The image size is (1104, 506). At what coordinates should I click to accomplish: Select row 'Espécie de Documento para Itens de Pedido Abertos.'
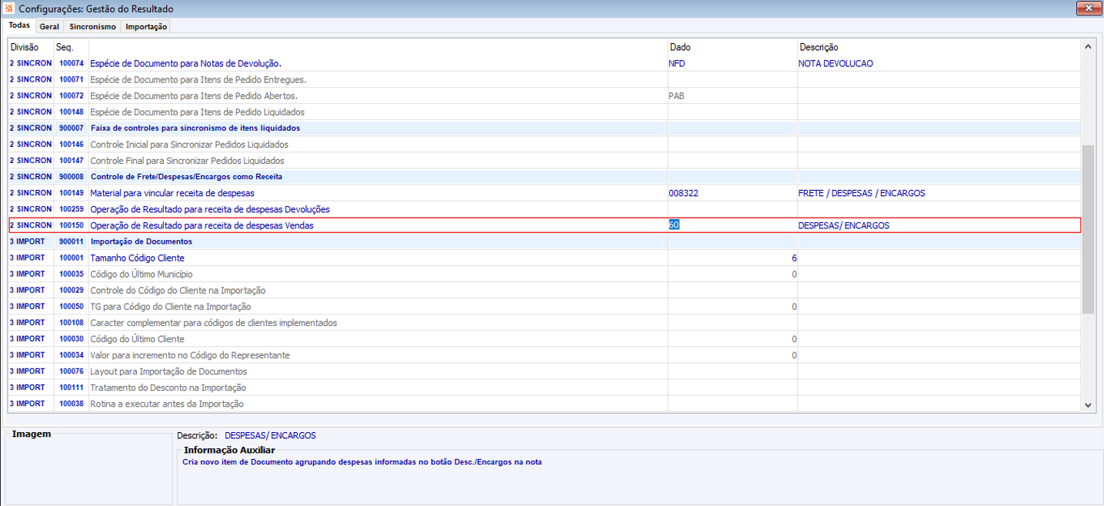[544, 95]
